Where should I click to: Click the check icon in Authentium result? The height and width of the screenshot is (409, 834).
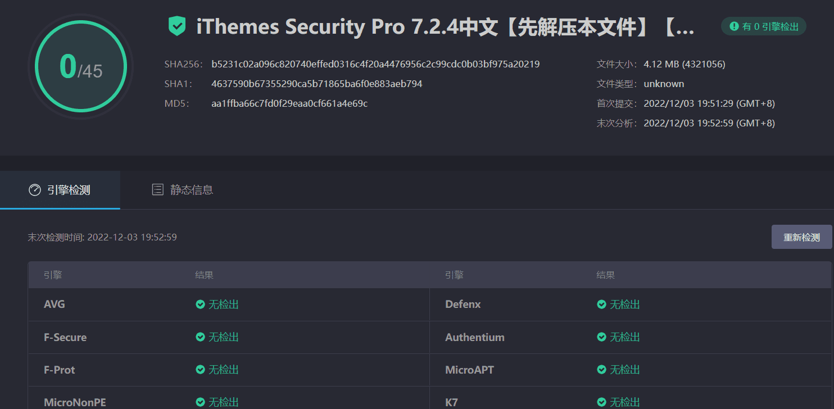pyautogui.click(x=601, y=337)
